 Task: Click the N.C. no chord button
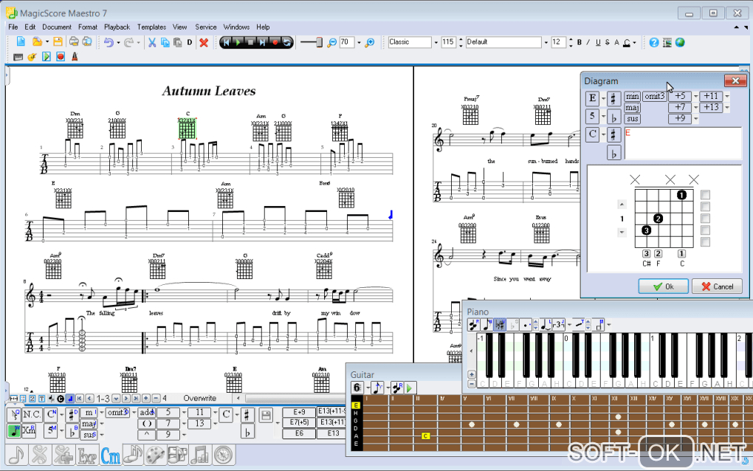[x=32, y=414]
